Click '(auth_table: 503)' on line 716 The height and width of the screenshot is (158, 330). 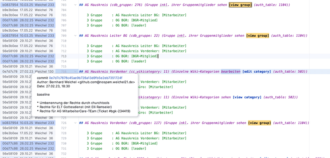(290, 71)
